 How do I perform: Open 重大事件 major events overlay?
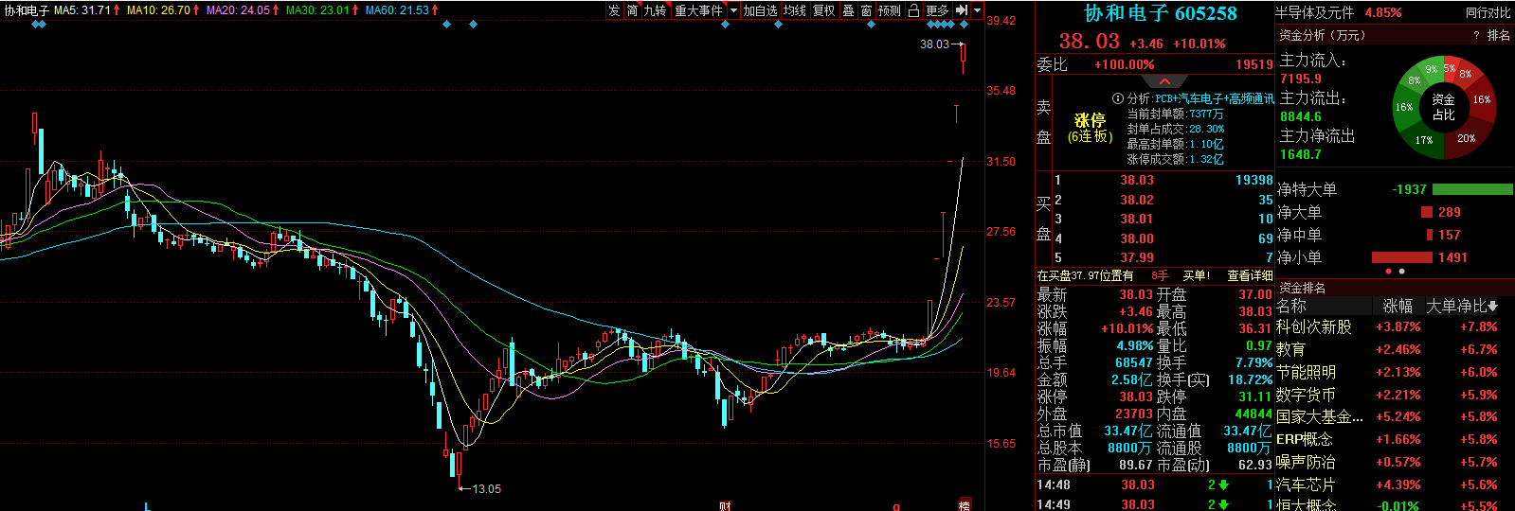coord(699,10)
